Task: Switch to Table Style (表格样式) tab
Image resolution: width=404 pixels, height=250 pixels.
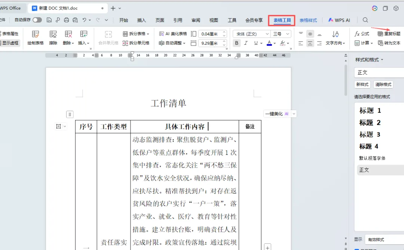Action: [308, 20]
